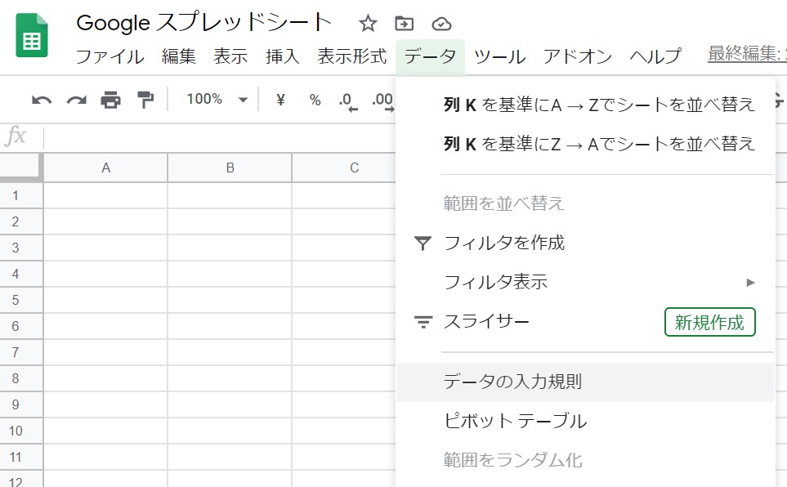Select row 8 header

point(21,378)
